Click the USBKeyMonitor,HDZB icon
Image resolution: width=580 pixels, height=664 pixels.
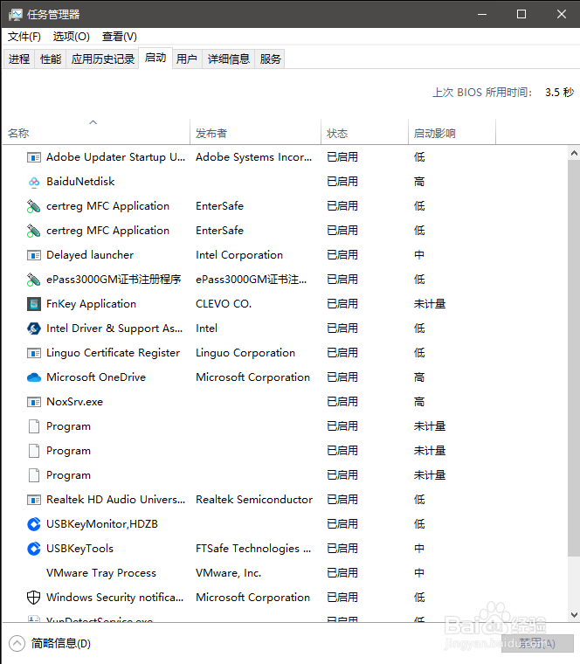(34, 524)
